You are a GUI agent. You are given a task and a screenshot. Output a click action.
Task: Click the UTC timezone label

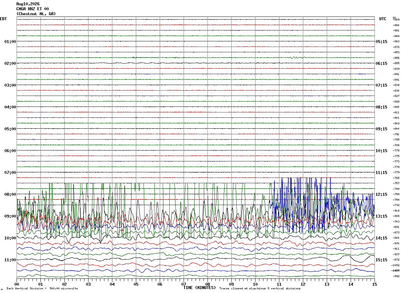[x=383, y=19]
